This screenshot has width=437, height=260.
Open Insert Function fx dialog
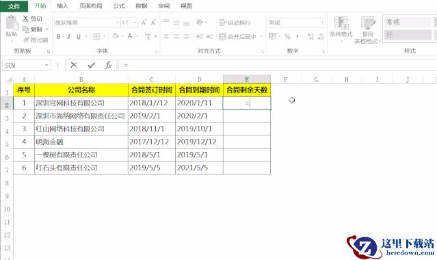point(108,65)
